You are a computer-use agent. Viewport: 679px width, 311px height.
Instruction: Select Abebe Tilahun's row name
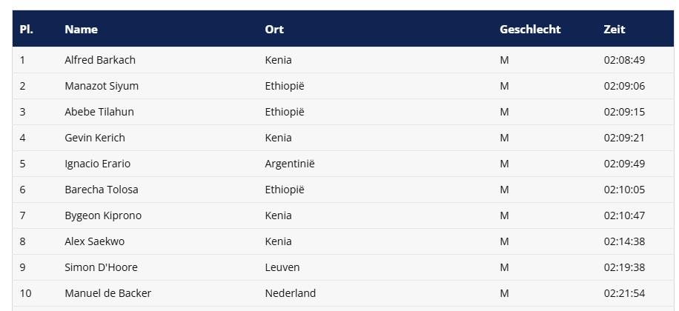tap(99, 112)
